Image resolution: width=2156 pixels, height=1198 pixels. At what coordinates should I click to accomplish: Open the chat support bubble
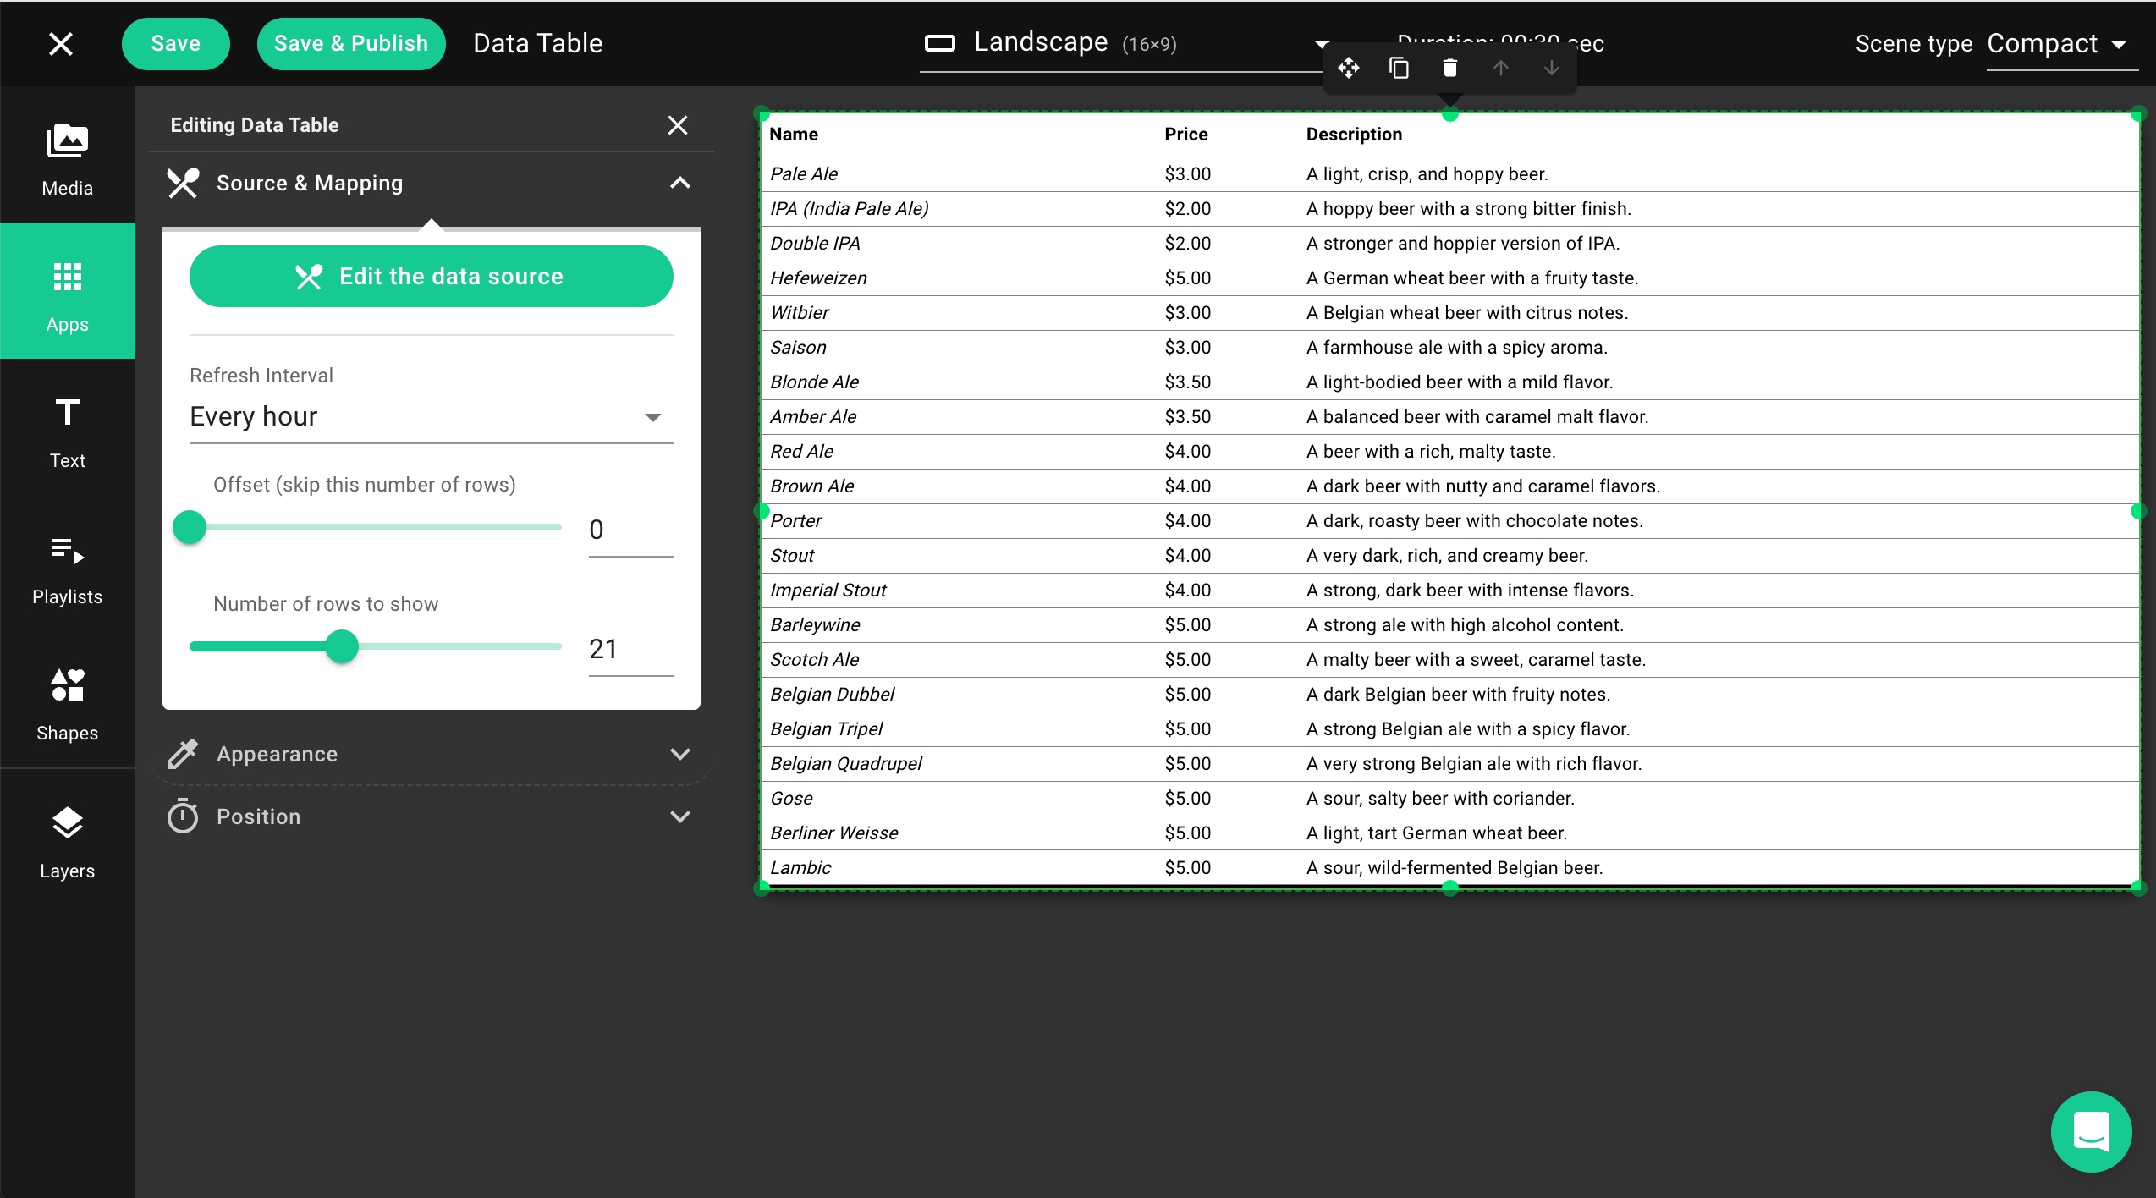(2090, 1131)
